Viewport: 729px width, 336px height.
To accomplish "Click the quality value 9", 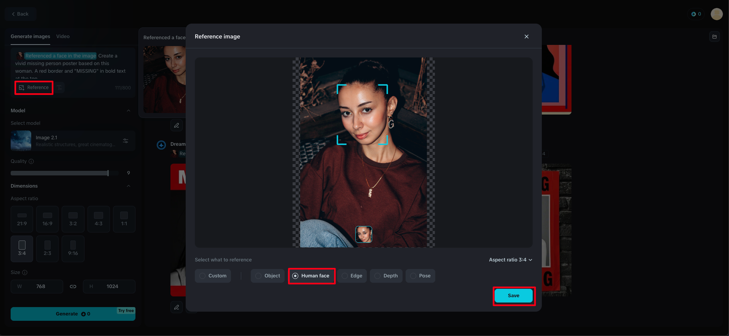I will pos(129,173).
